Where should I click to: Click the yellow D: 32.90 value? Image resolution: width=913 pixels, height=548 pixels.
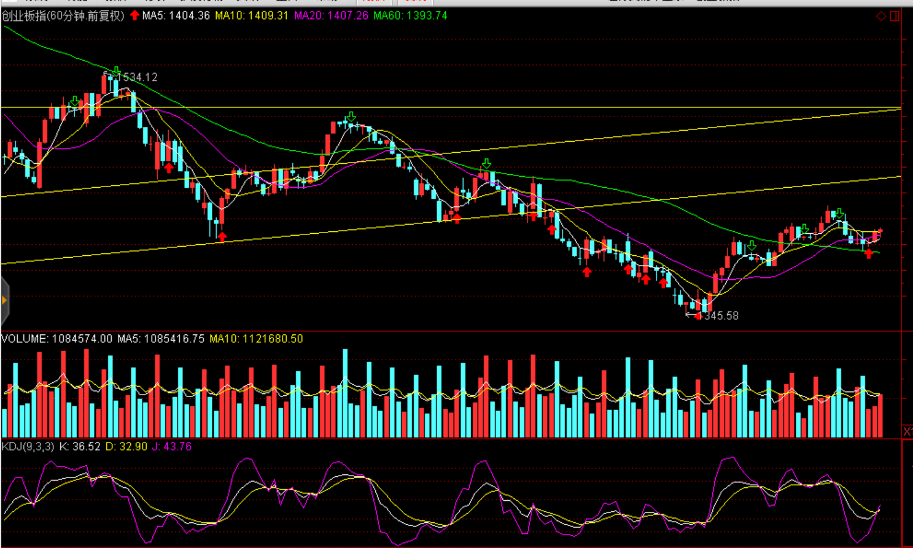[126, 446]
